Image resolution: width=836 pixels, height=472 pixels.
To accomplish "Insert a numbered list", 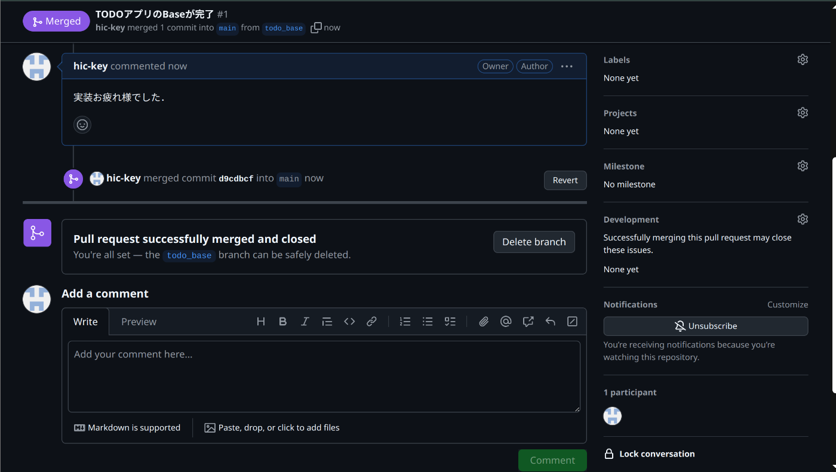I will coord(405,322).
